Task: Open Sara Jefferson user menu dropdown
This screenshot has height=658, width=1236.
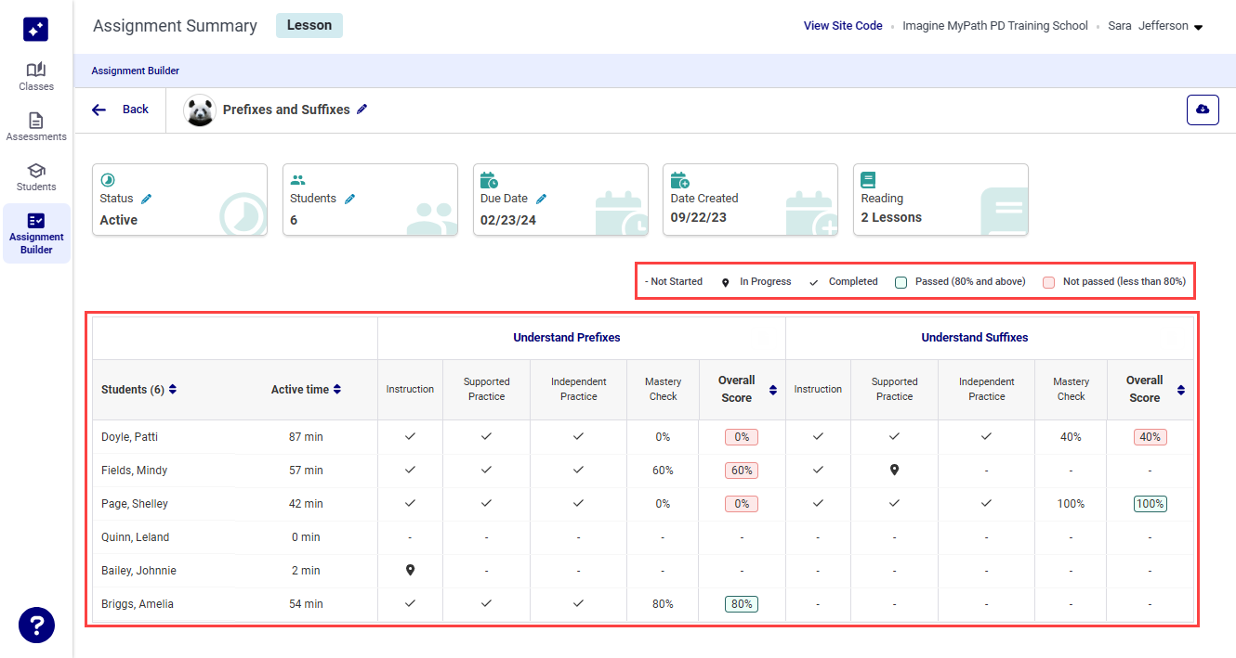Action: pyautogui.click(x=1198, y=27)
